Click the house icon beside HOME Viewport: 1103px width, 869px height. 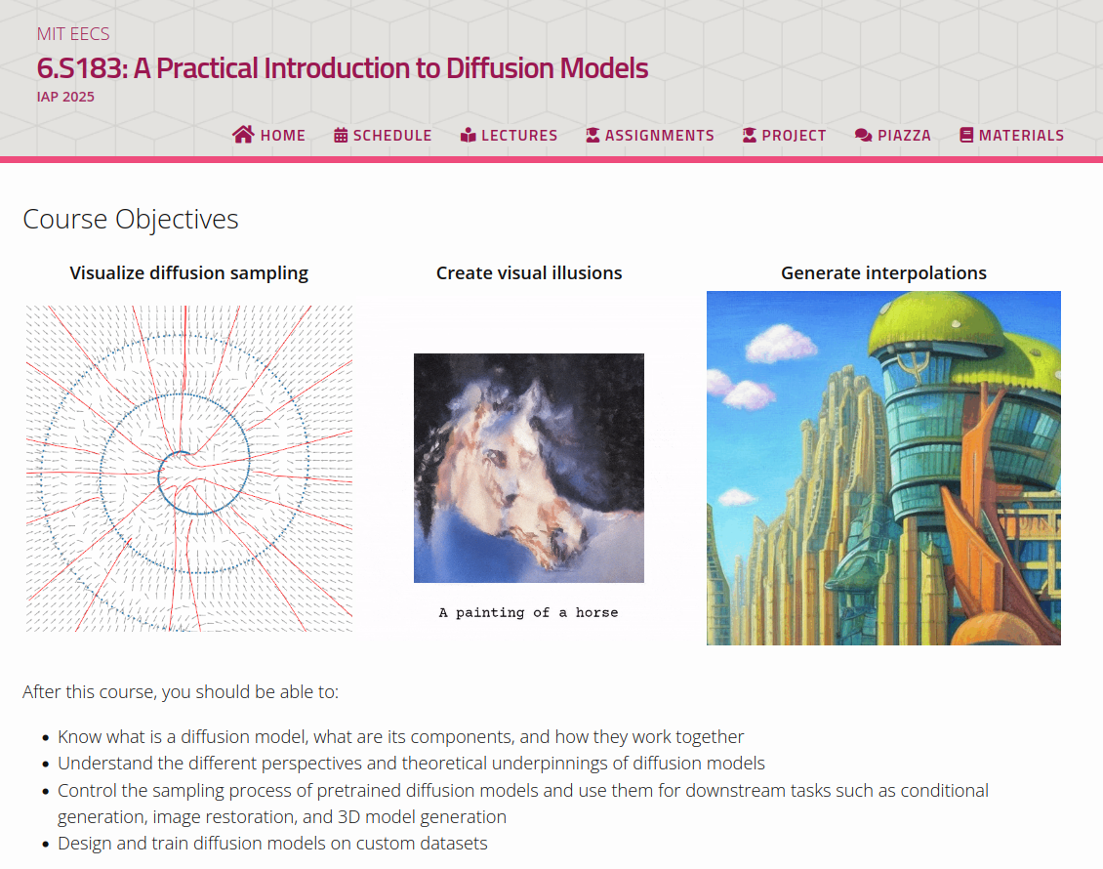coord(242,135)
